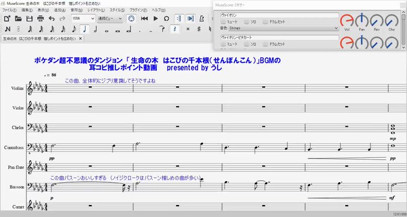This screenshot has width=407, height=217.
Task: Select the longa note duration
Action: pos(129,30)
